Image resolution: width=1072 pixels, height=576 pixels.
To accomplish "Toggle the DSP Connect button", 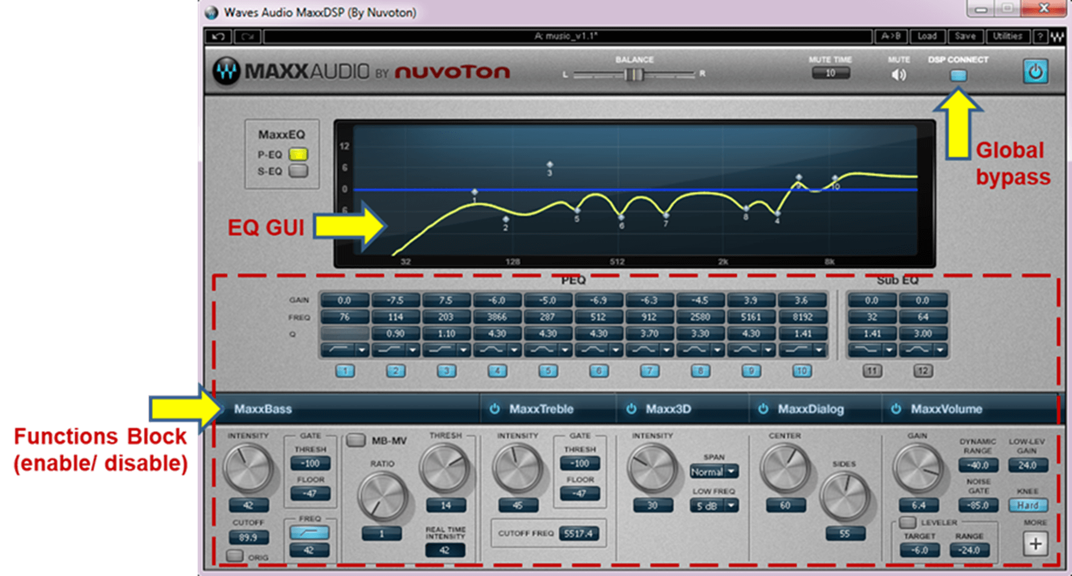I will [958, 76].
